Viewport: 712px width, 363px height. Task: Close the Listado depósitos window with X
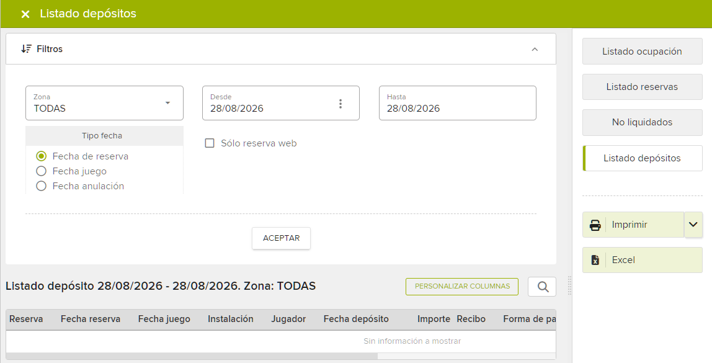tap(25, 14)
